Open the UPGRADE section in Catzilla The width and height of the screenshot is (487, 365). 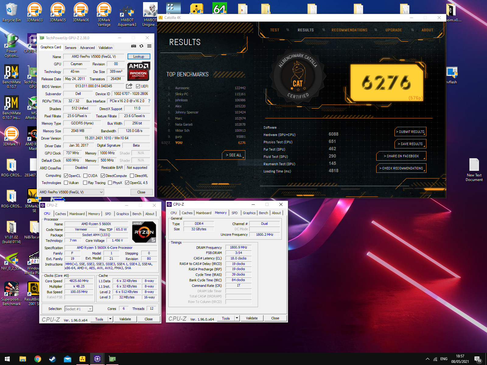pos(394,30)
